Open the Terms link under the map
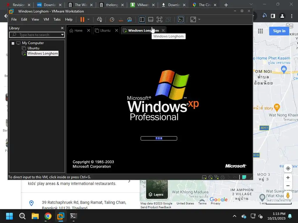The width and height of the screenshot is (298, 223). coord(202,203)
